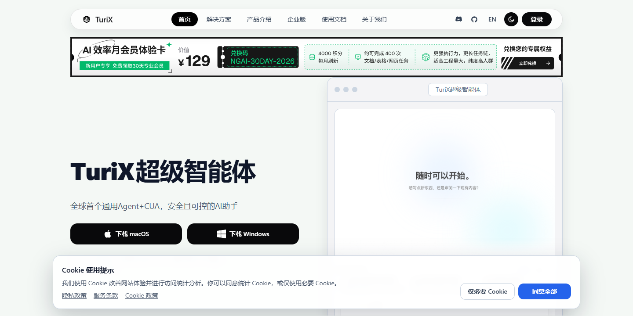Go to the 企业版 page
Screen dimensions: 633x316
click(297, 19)
